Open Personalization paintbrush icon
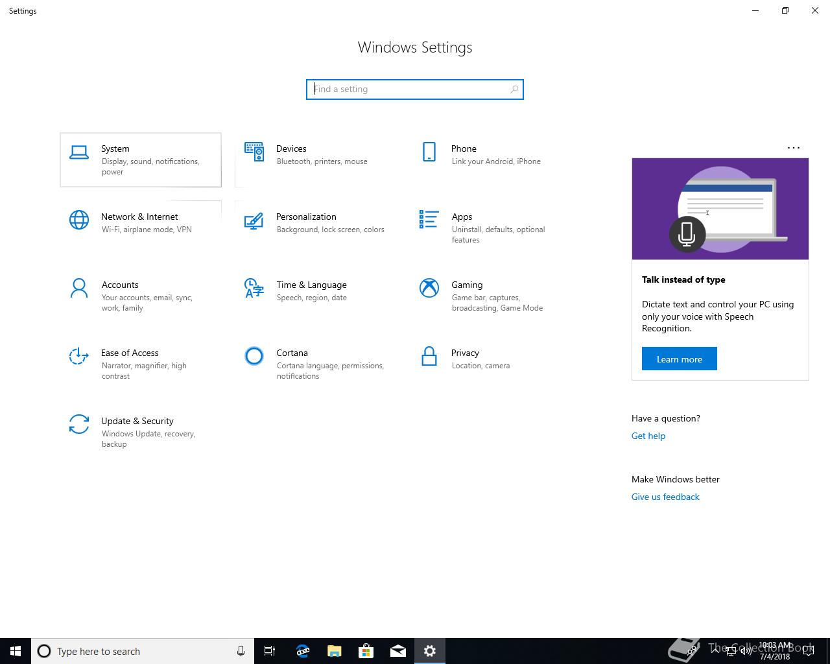This screenshot has width=830, height=664. [x=254, y=220]
